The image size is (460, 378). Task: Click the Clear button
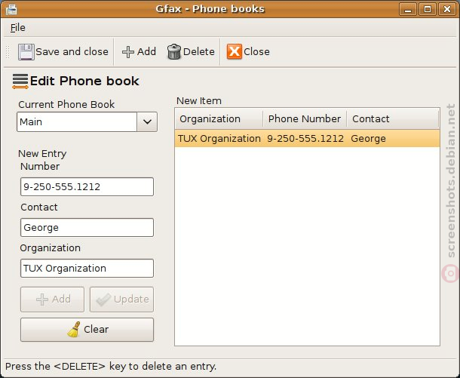coord(87,329)
